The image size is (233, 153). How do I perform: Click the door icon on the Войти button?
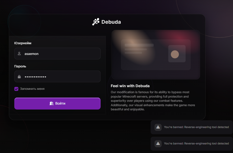pyautogui.click(x=51, y=104)
